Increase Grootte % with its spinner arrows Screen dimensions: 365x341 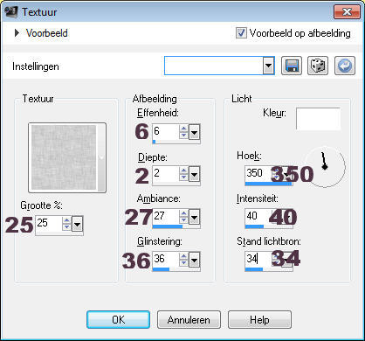coord(67,220)
